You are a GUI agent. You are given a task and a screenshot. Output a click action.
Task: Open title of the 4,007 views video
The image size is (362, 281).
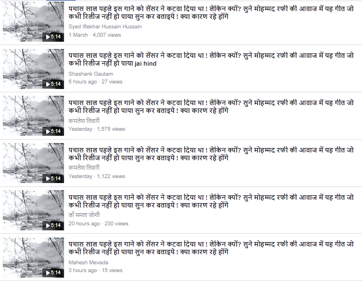coord(211,13)
